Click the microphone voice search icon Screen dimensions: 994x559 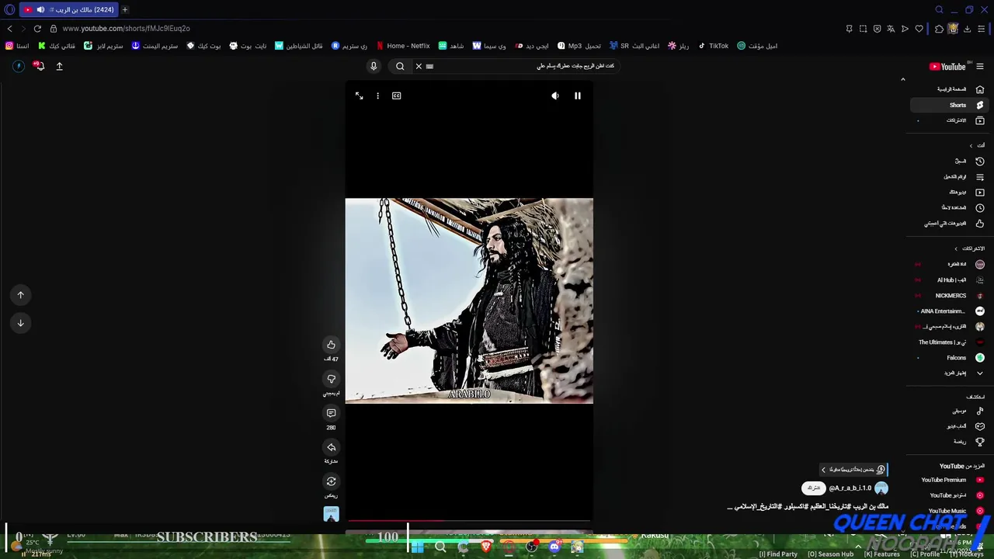(374, 66)
